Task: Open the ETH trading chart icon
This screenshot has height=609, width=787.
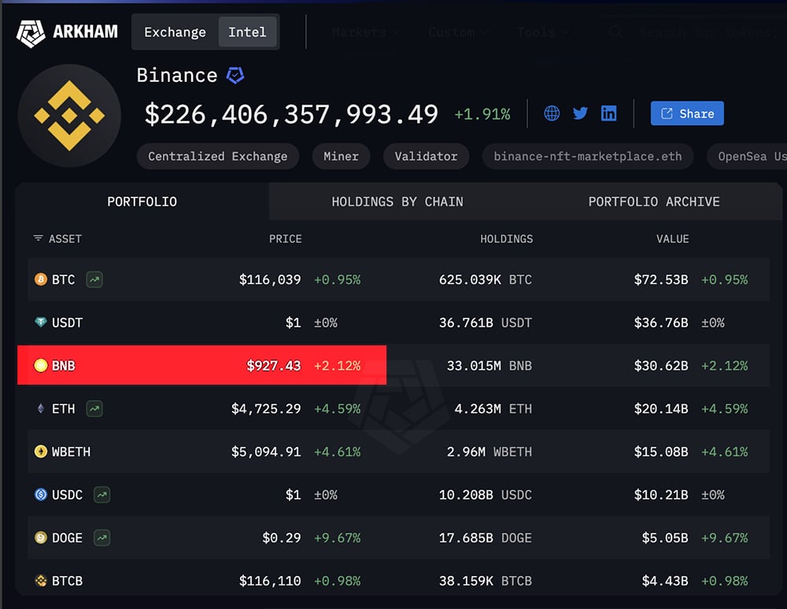Action: point(94,409)
